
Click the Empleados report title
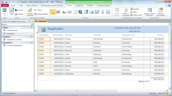pos(55,29)
